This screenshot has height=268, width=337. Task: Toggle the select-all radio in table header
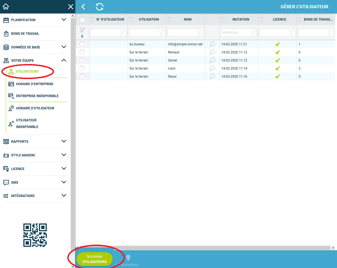click(x=82, y=19)
